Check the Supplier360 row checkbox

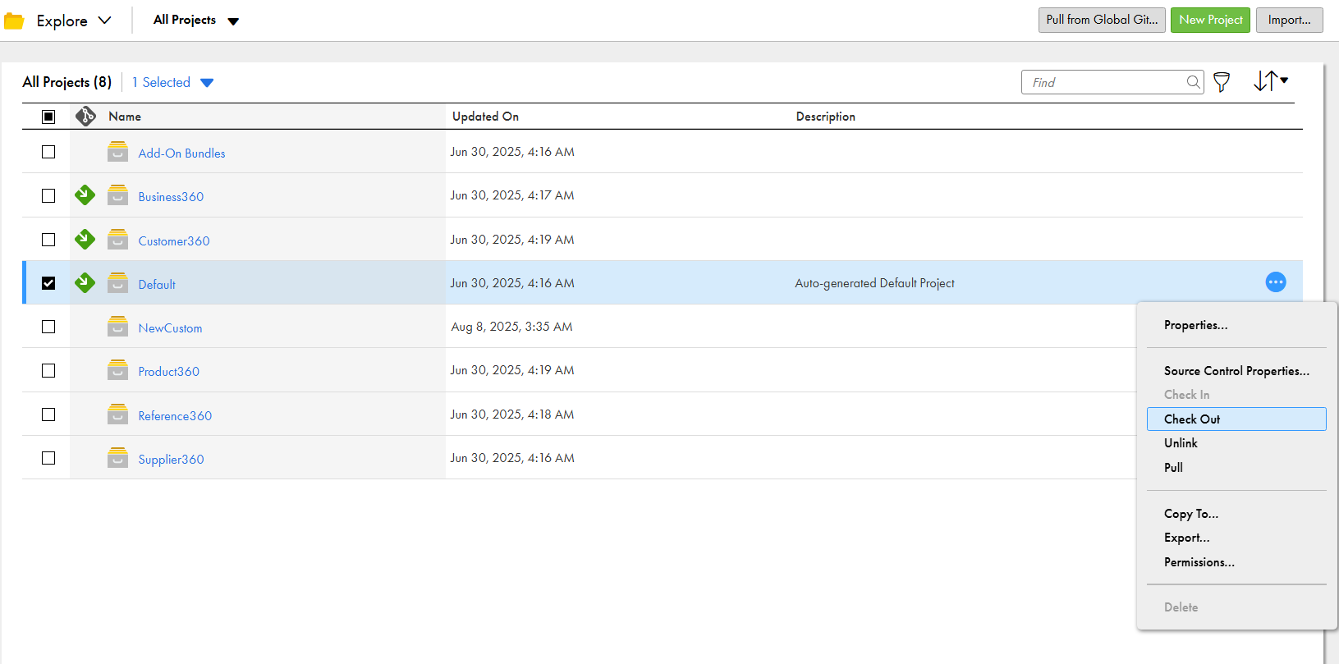(48, 458)
